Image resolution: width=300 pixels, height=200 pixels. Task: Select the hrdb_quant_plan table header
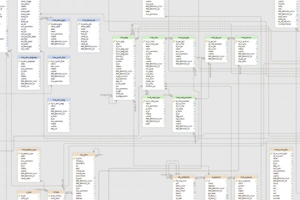pyautogui.click(x=281, y=149)
